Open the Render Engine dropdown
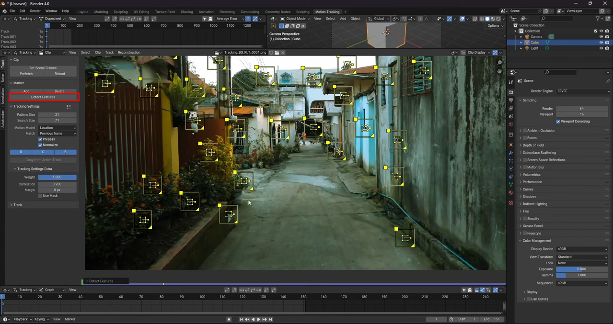 (583, 91)
